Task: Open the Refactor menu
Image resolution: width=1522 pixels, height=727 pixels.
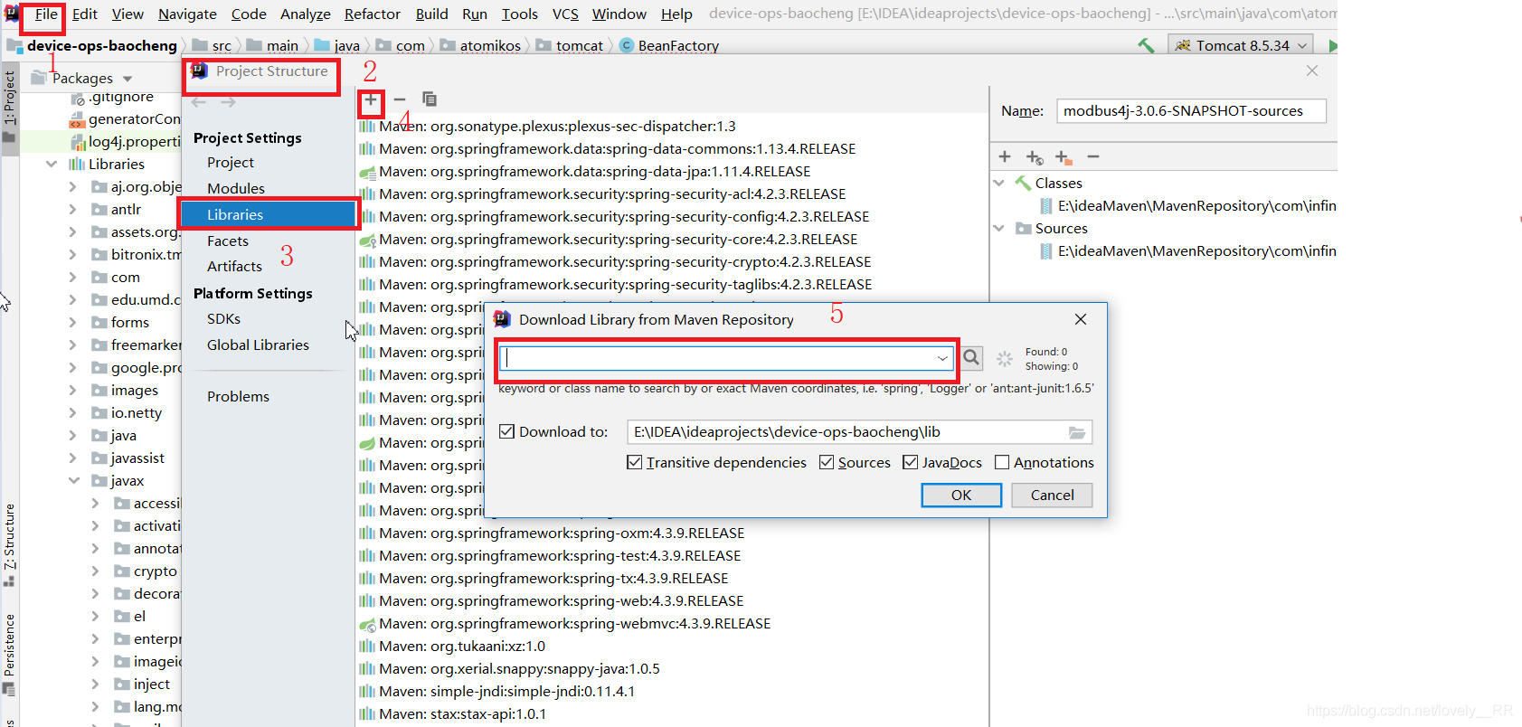Action: click(x=372, y=14)
